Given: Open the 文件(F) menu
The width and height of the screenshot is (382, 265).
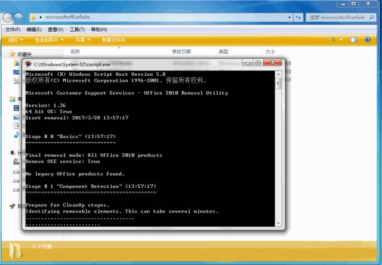Looking at the screenshot, I should pos(13,29).
